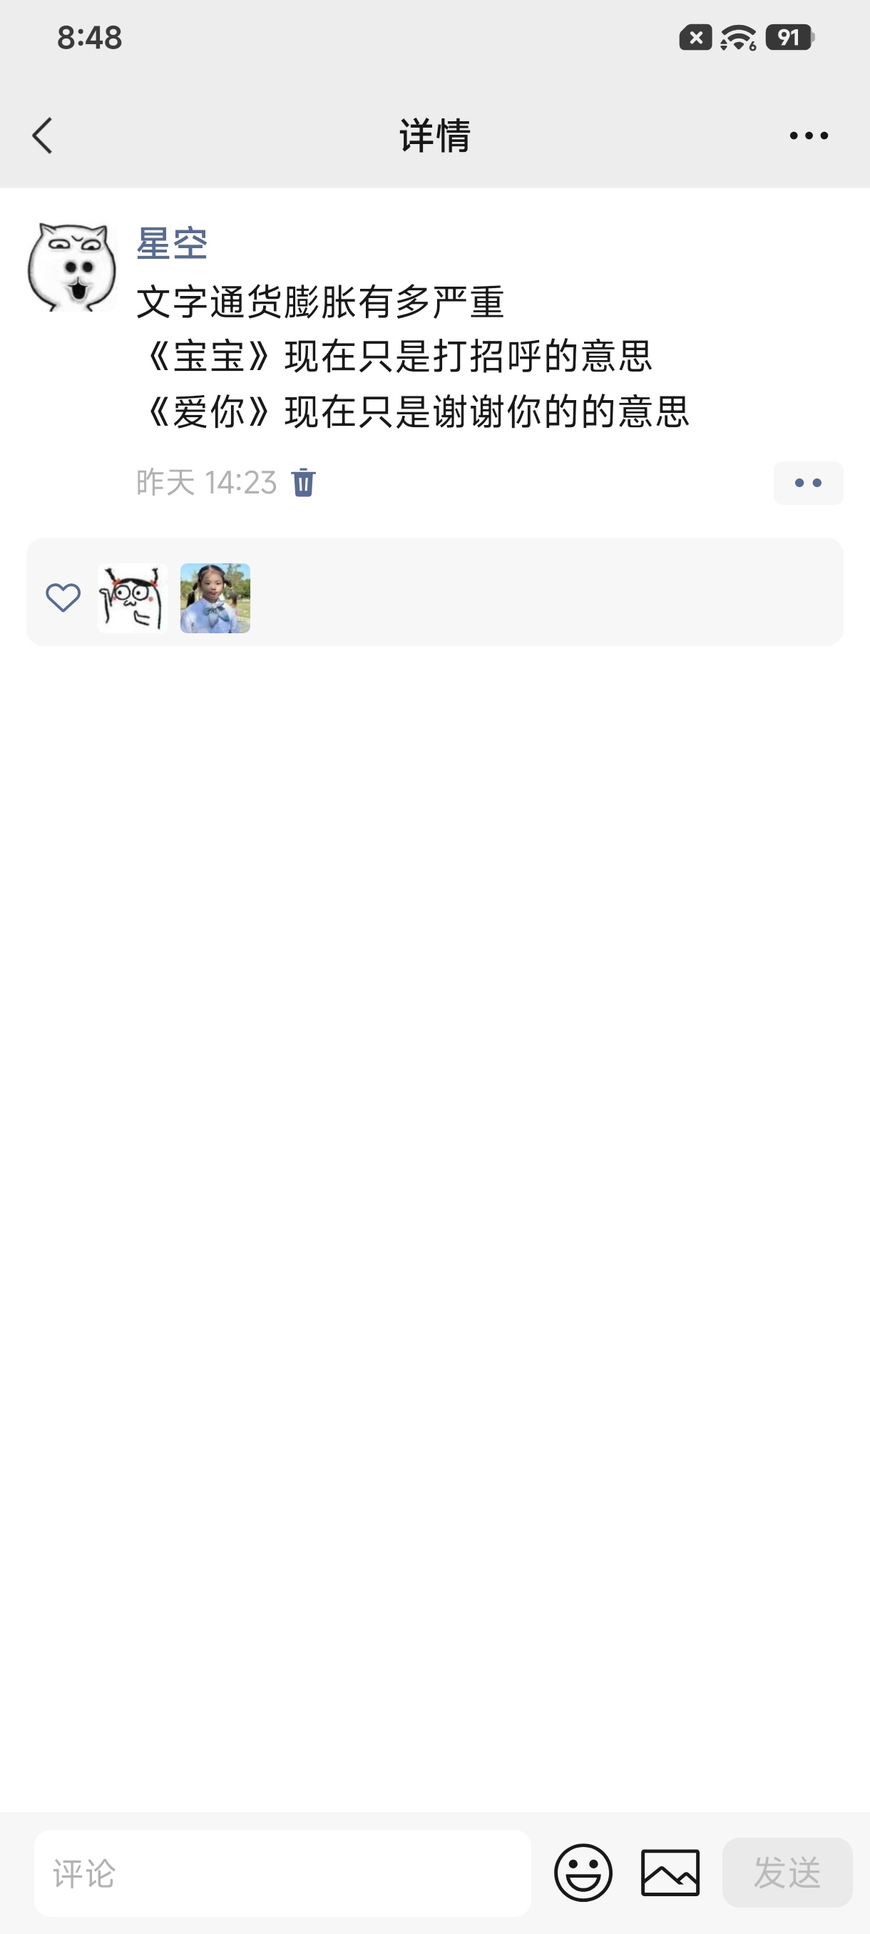Go back using the top-left arrow
This screenshot has width=870, height=1934.
pyautogui.click(x=43, y=136)
